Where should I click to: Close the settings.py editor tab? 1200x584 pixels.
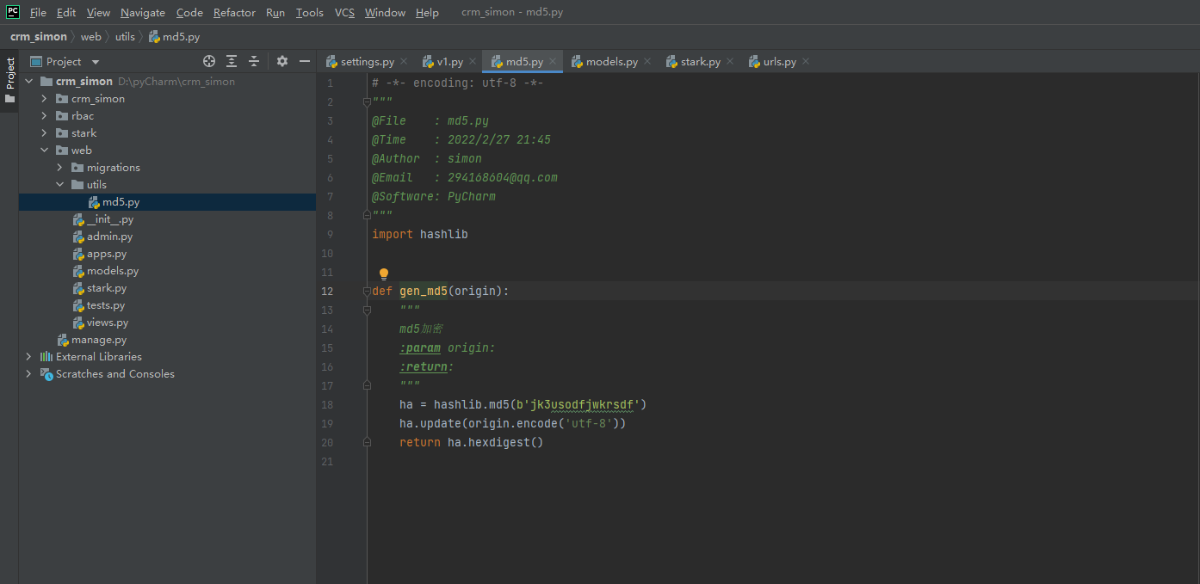pyautogui.click(x=405, y=61)
